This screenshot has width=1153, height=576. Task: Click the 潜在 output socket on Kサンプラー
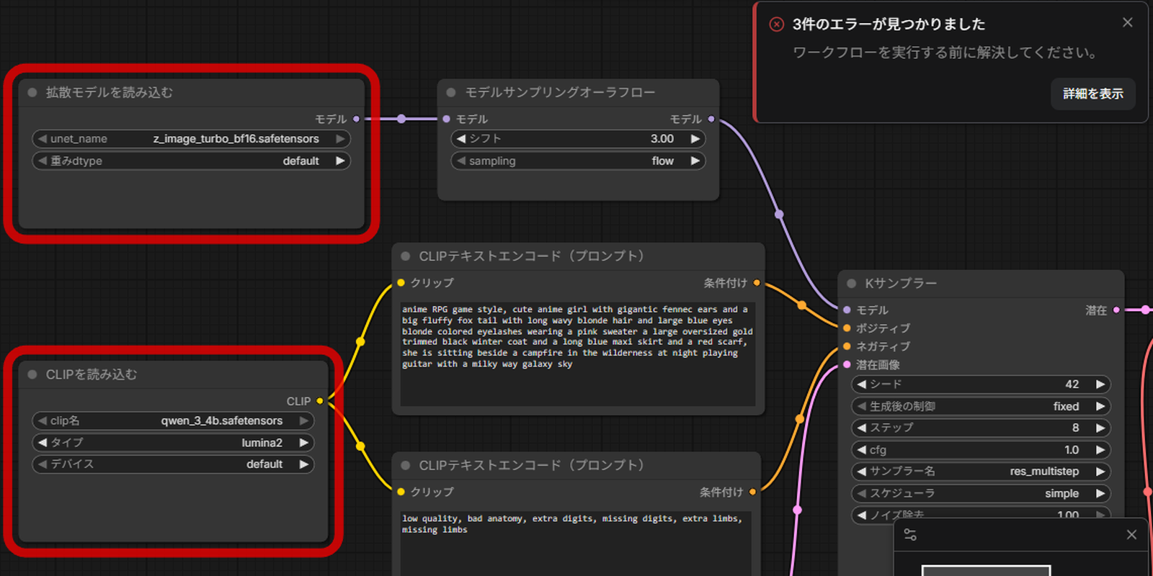(1116, 310)
